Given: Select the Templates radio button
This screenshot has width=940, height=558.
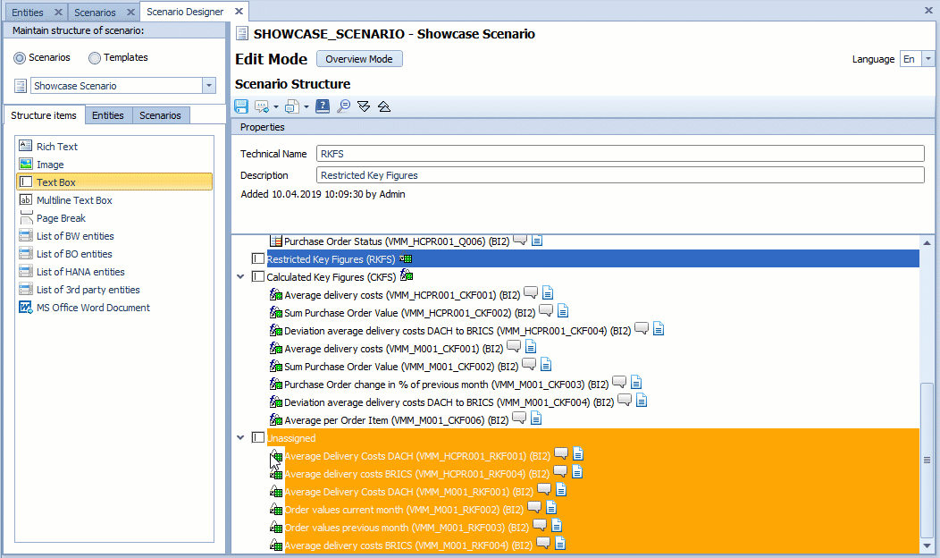Looking at the screenshot, I should click(94, 58).
